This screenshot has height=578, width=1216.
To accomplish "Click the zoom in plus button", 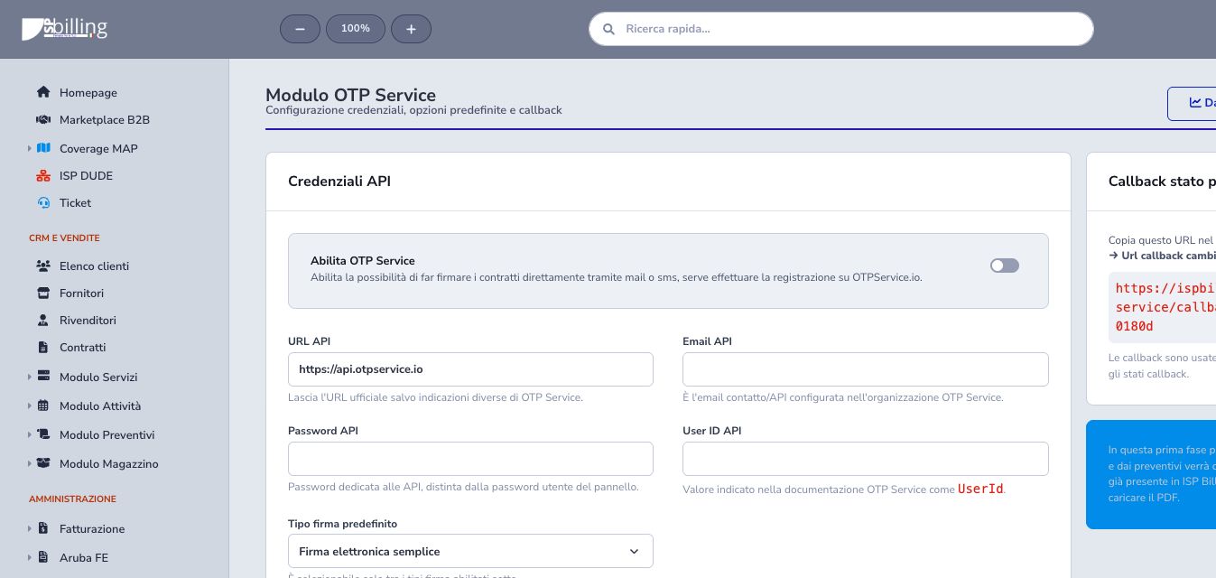I will tap(411, 29).
